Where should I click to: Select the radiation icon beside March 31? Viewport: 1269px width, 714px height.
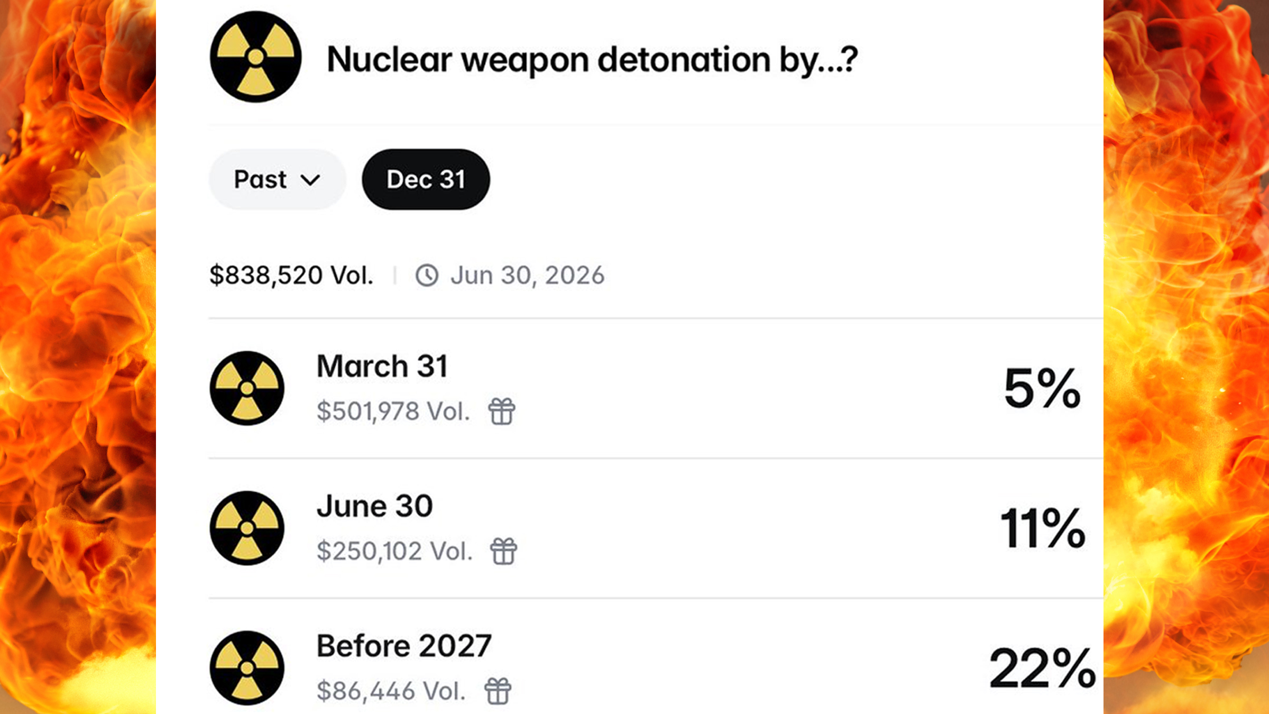[246, 388]
